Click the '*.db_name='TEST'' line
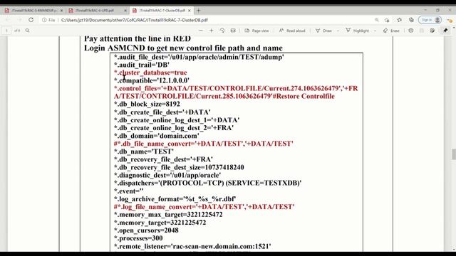This screenshot has width=456, height=256. click(144, 151)
